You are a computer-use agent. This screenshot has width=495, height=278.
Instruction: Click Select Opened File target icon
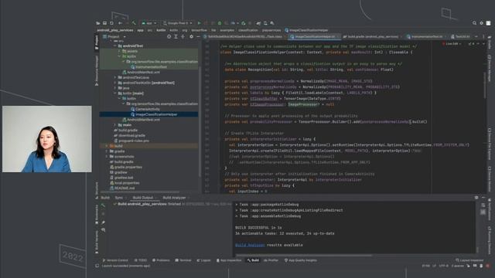[169, 36]
